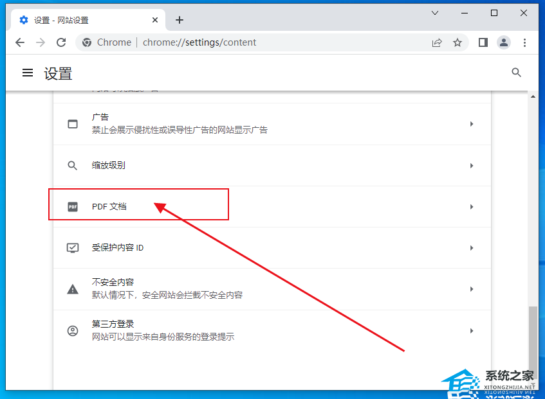Open the 广告 settings entry
This screenshot has height=399, width=545.
tap(272, 124)
